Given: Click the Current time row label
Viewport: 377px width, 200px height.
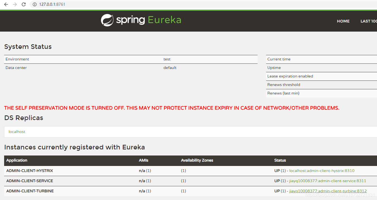Looking at the screenshot, I should (x=279, y=59).
